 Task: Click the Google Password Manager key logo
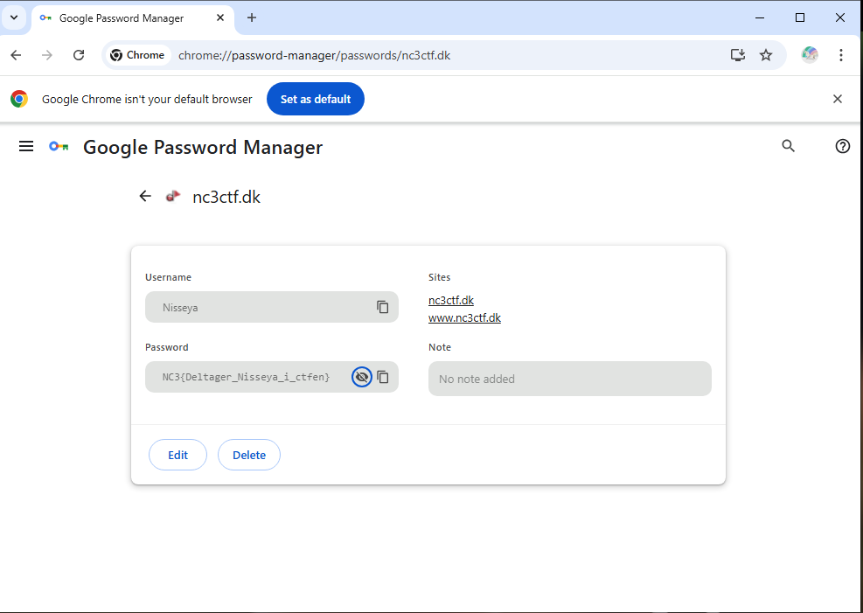(x=58, y=146)
